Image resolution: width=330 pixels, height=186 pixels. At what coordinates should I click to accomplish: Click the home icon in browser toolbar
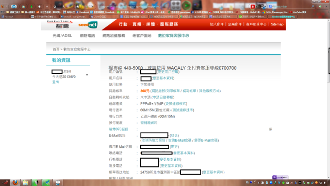[x=77, y=7]
